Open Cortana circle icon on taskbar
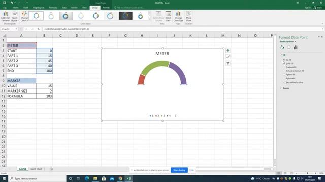This screenshot has height=182, width=325. coord(70,178)
